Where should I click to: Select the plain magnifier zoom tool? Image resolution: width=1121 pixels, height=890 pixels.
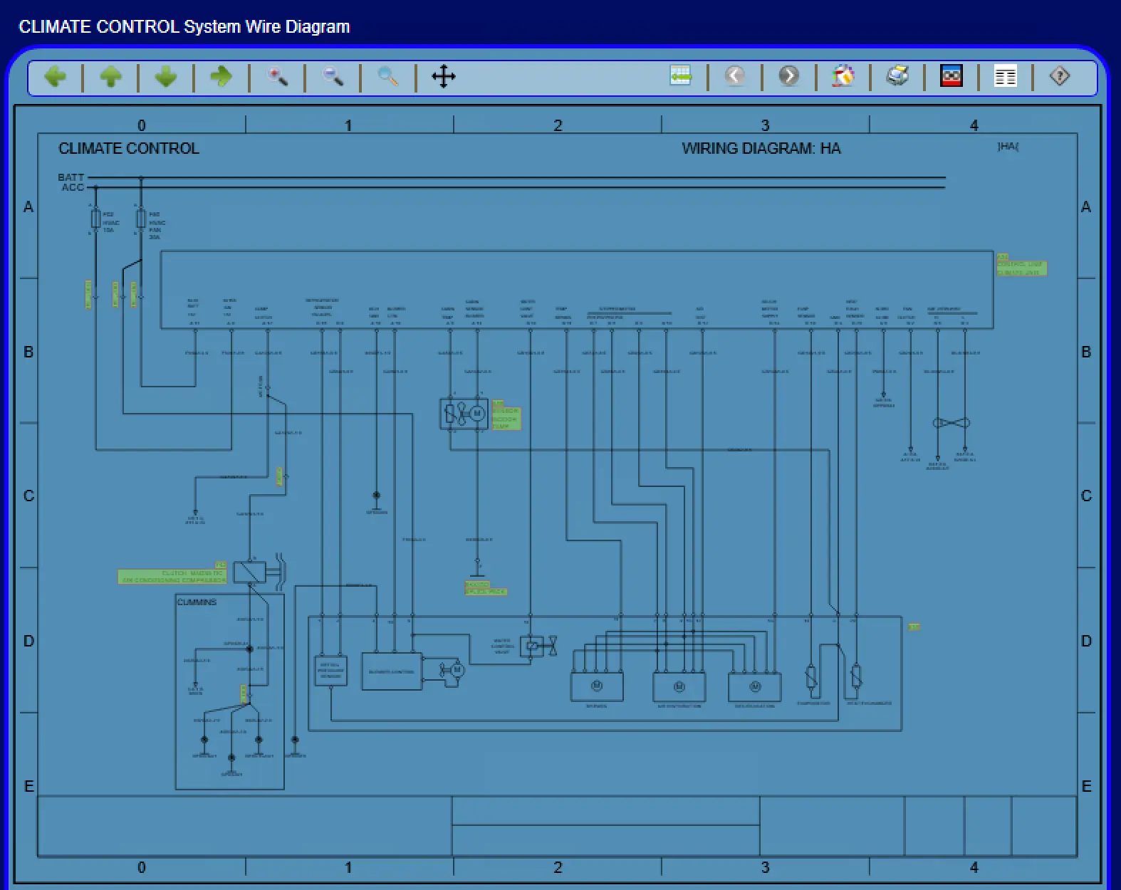coord(388,76)
